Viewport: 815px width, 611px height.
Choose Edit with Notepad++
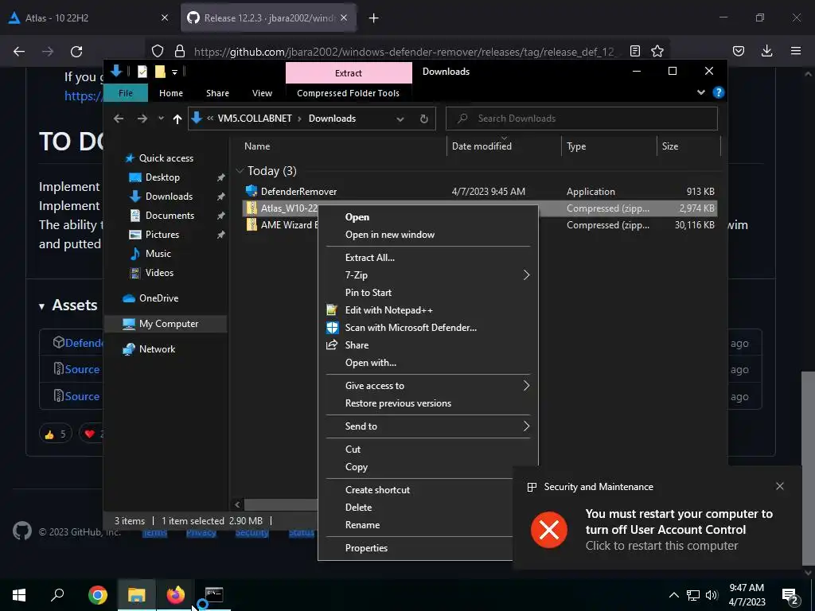(388, 310)
